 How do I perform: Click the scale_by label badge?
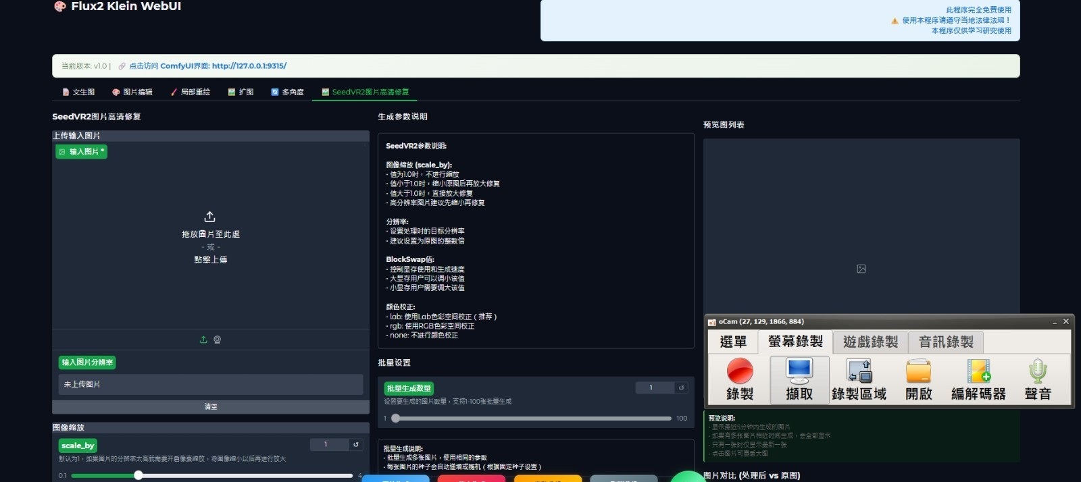point(78,446)
